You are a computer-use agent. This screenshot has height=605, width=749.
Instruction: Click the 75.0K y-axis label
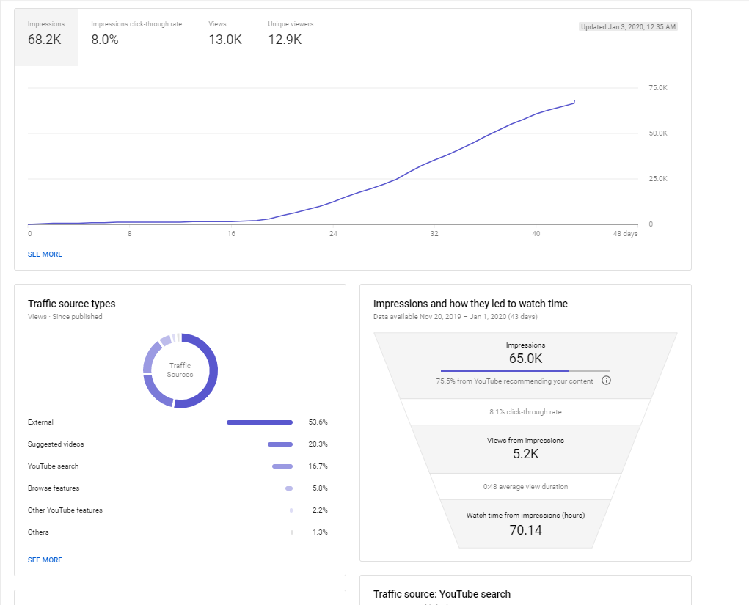(658, 87)
